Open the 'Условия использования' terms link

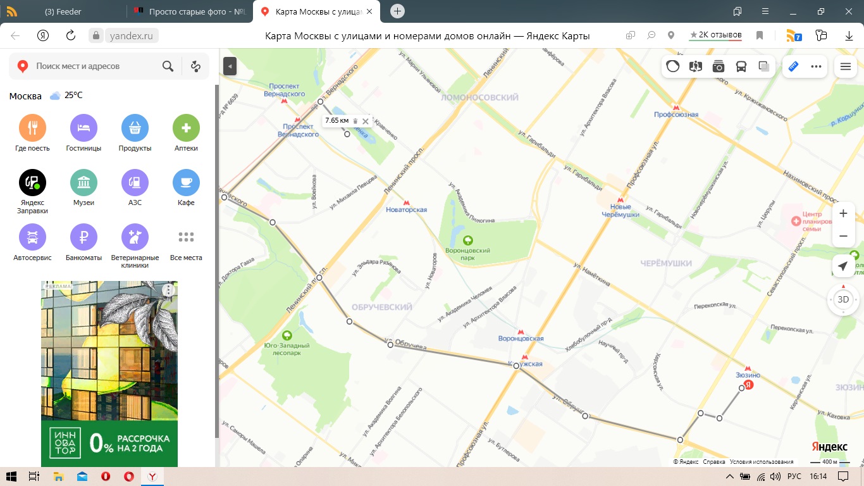(762, 462)
